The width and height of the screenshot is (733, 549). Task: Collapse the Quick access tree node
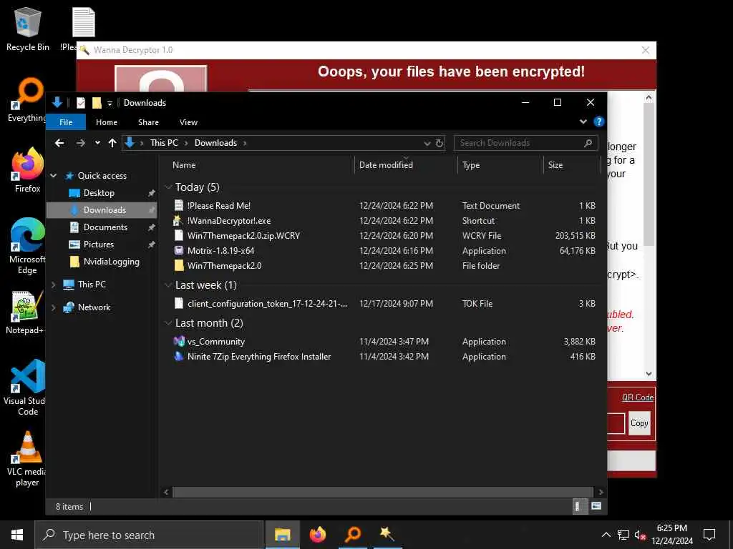(53, 176)
